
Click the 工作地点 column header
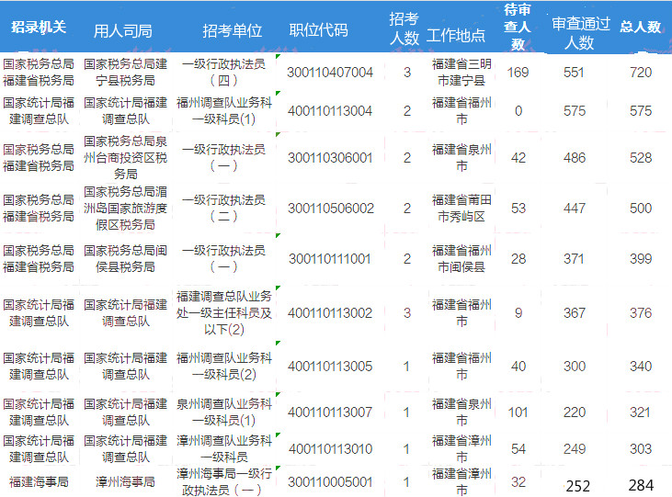pos(456,36)
